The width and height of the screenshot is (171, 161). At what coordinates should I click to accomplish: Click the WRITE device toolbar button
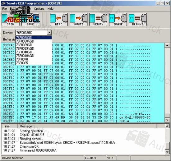tap(78, 19)
